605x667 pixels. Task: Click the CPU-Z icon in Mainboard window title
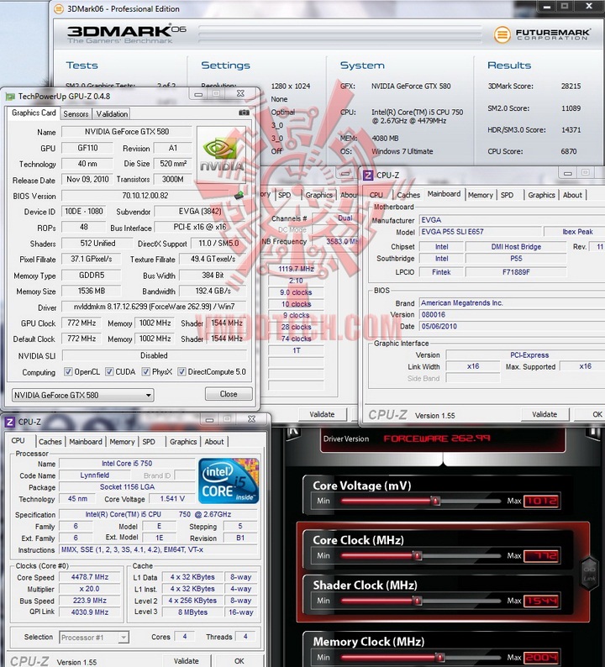tap(368, 176)
